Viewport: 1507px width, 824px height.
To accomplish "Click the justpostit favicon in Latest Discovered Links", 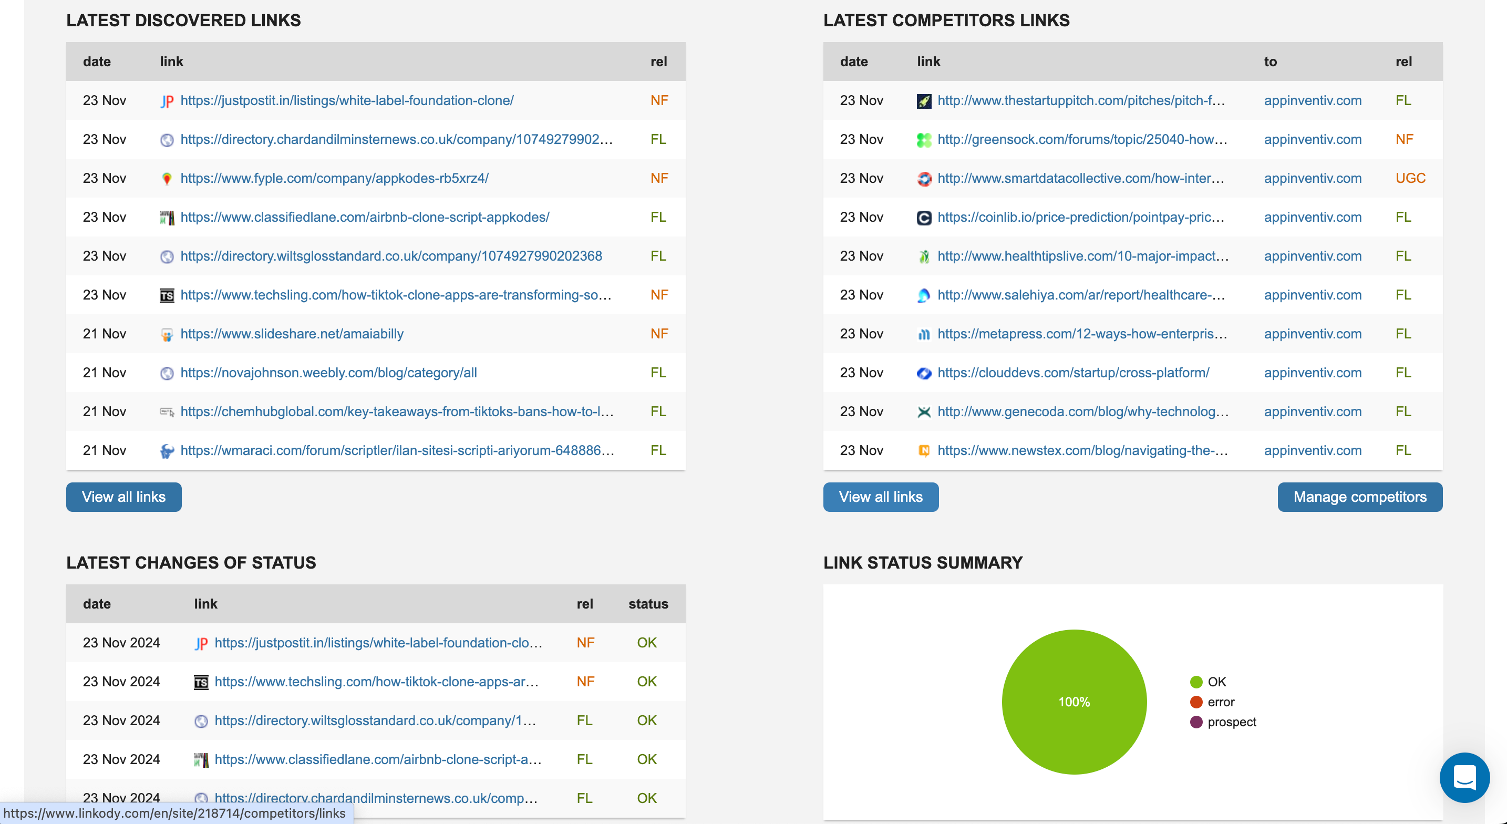I will [167, 101].
